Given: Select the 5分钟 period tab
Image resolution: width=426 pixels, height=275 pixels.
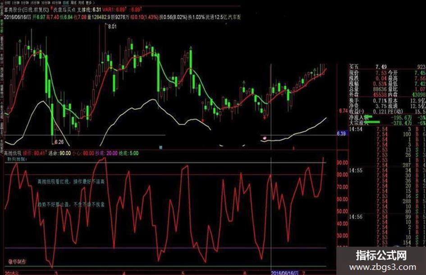Looking at the screenshot, I should tap(25, 2).
